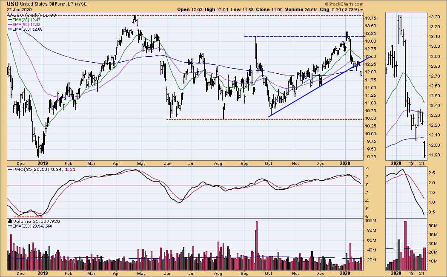Click the 'USO (Daily) 11.90' legend entry
Screen dimensions: 447x277
(x=34, y=15)
